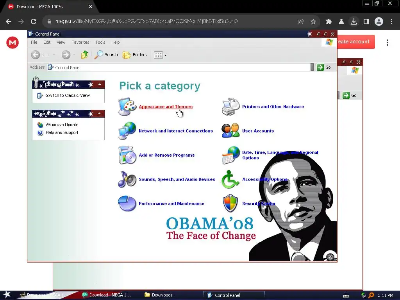The width and height of the screenshot is (400, 300).
Task: Open the browser downloads icon
Action: coord(354,21)
